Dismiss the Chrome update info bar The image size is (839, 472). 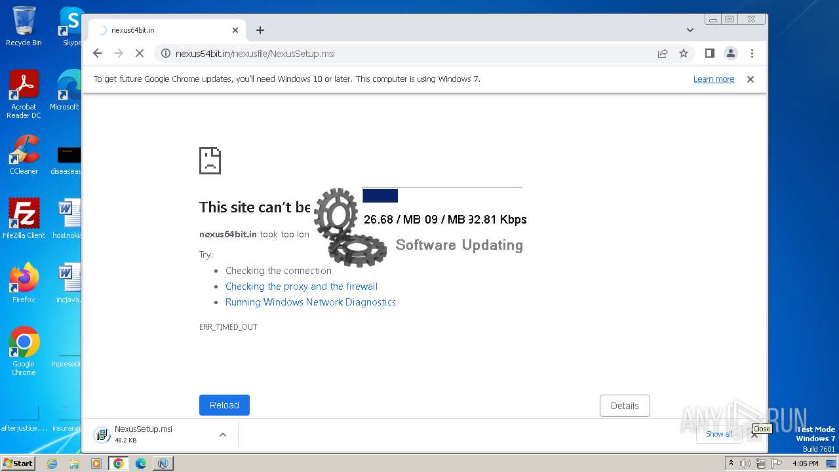tap(751, 79)
